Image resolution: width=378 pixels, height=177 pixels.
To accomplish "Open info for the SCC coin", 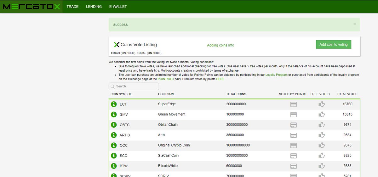I will coord(114,156).
